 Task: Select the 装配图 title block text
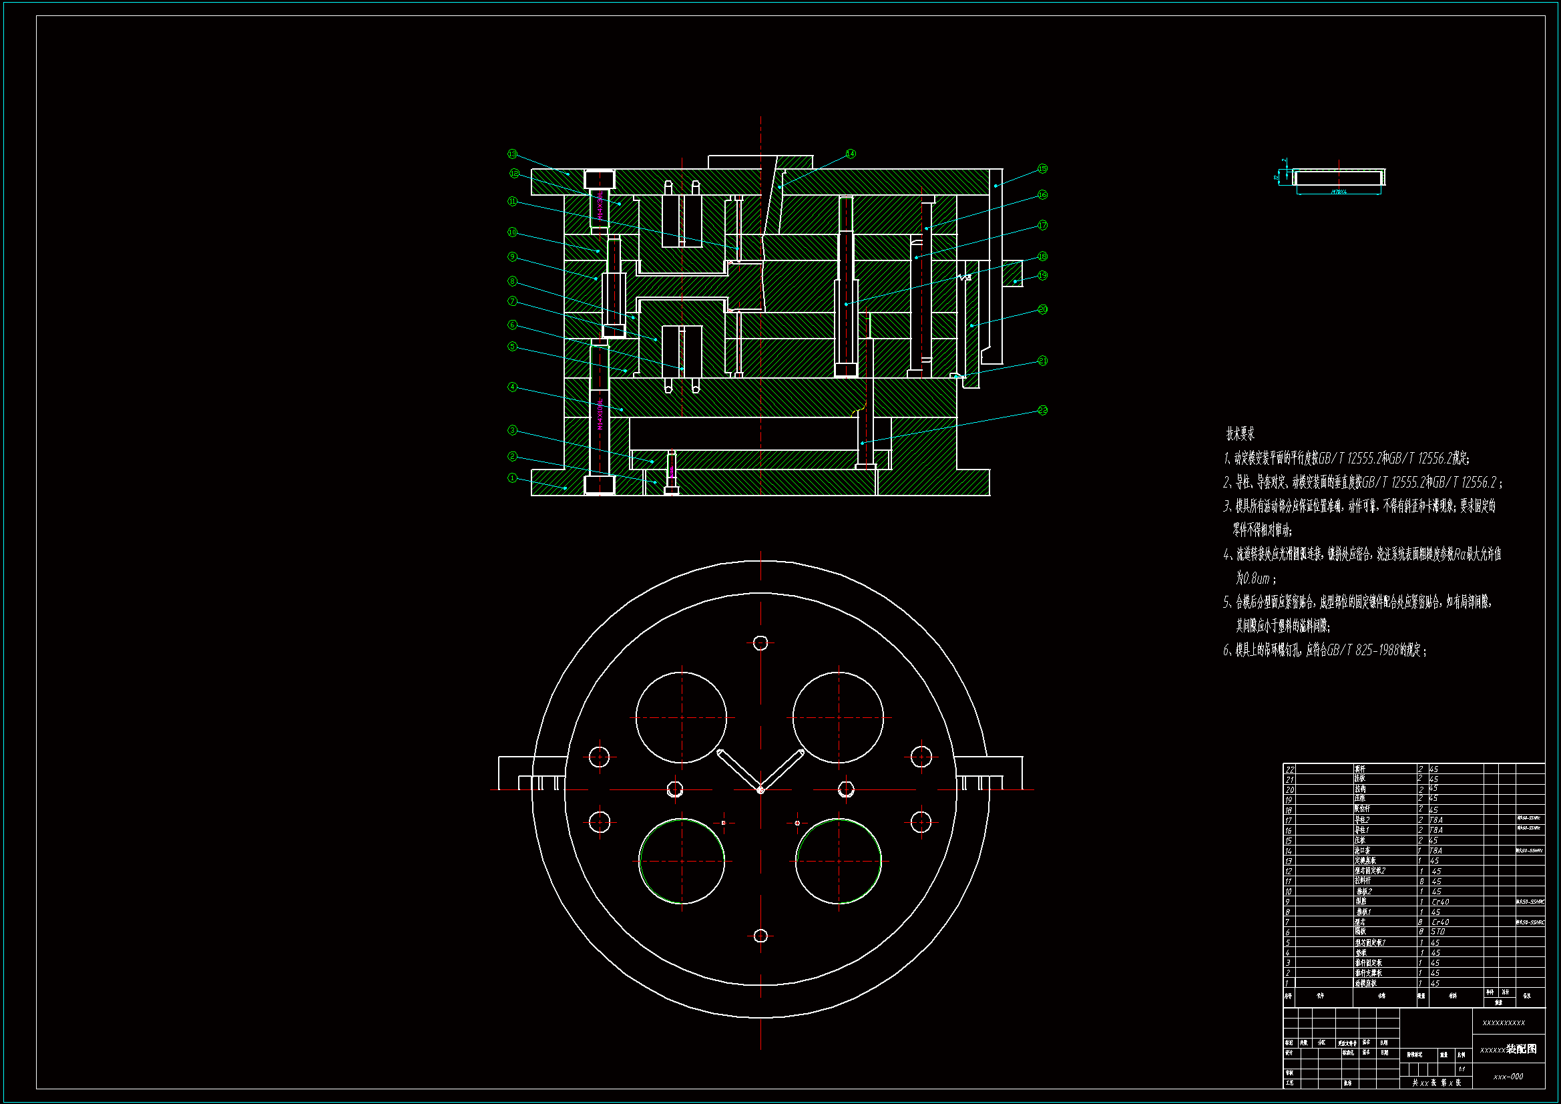[1521, 1049]
